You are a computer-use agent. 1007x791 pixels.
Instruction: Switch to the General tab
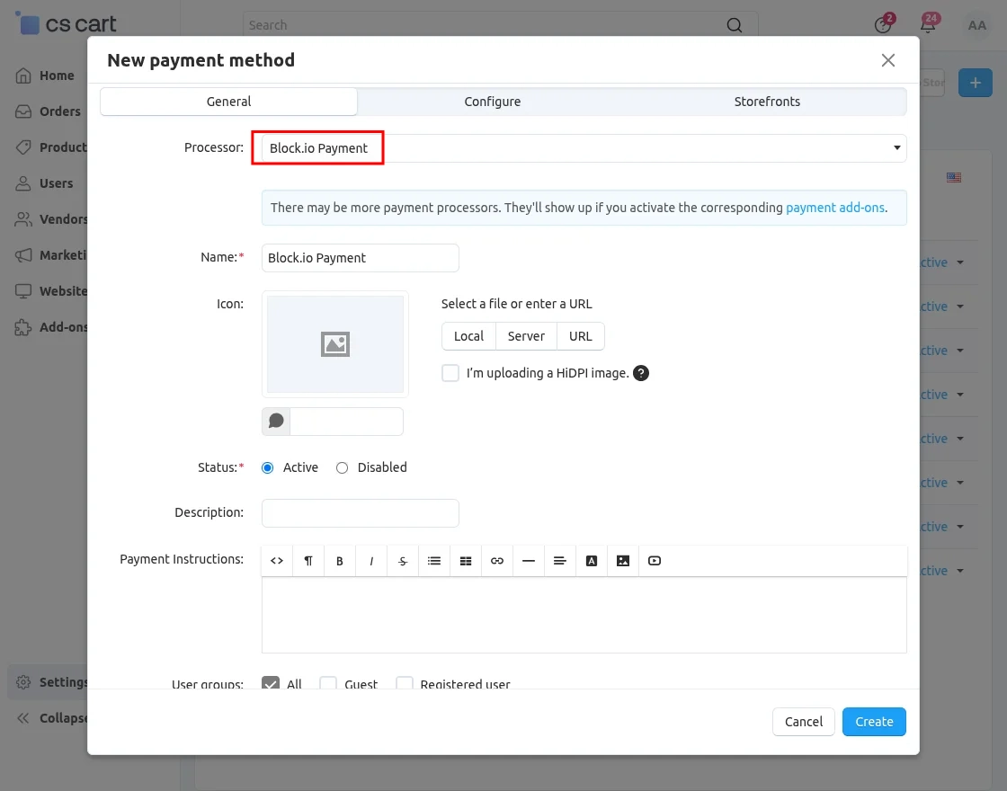228,102
